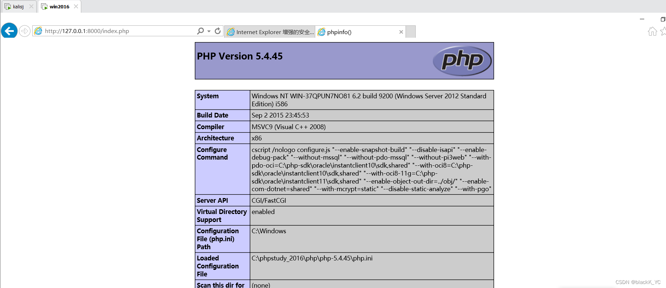Screen dimensions: 666x288
Task: Click the loaded php.ini file path
Action: pyautogui.click(x=312, y=258)
